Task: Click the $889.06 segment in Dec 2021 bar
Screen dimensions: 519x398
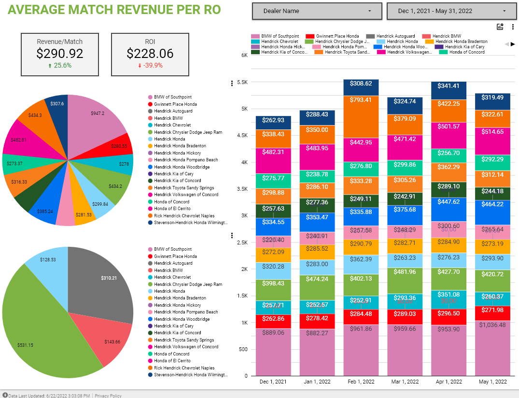Action: pos(273,352)
